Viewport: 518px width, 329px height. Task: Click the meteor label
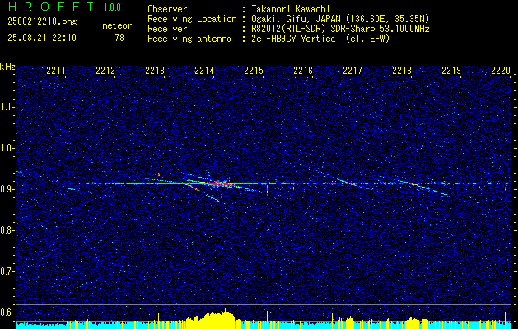click(x=117, y=25)
